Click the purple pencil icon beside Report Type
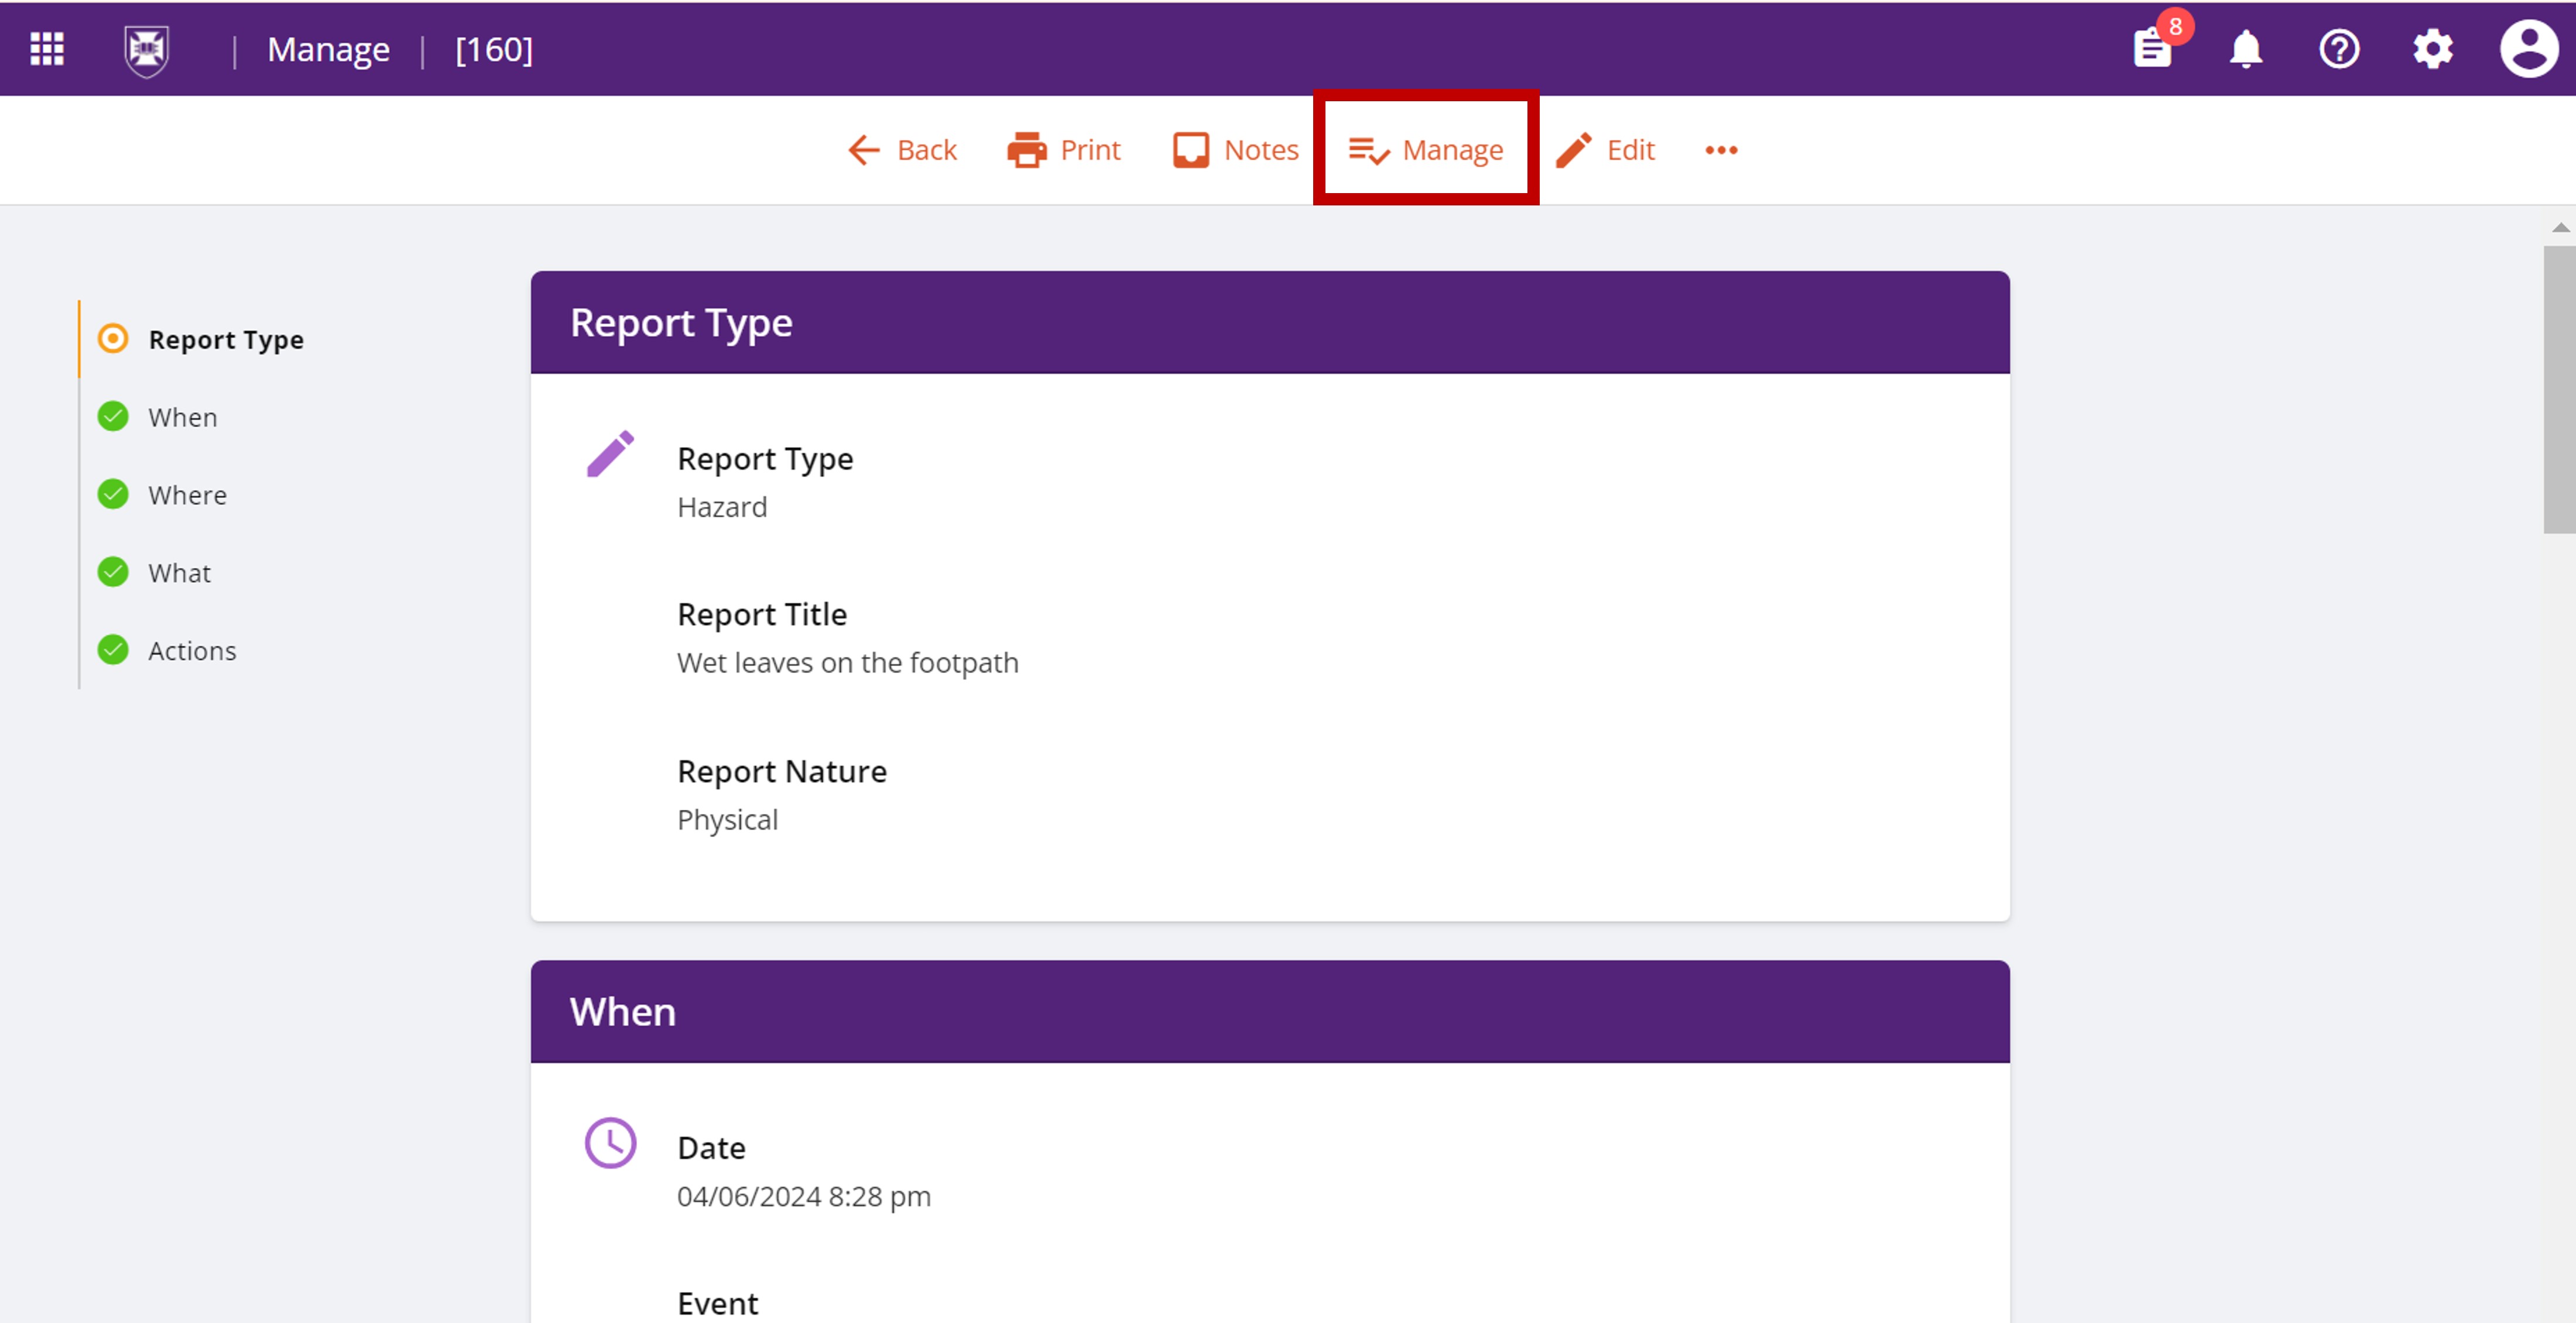This screenshot has width=2576, height=1323. click(x=610, y=455)
